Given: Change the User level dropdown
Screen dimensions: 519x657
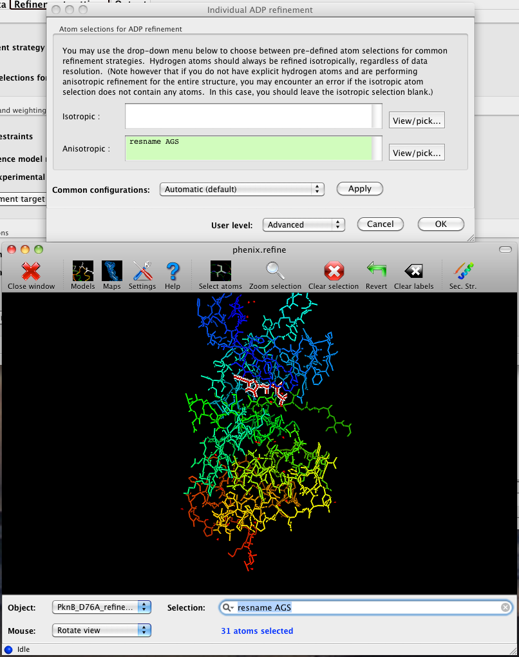Looking at the screenshot, I should point(303,224).
